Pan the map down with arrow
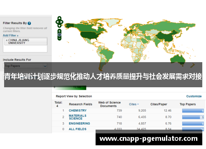Screen dimensions: 206x149 coord(59,26)
